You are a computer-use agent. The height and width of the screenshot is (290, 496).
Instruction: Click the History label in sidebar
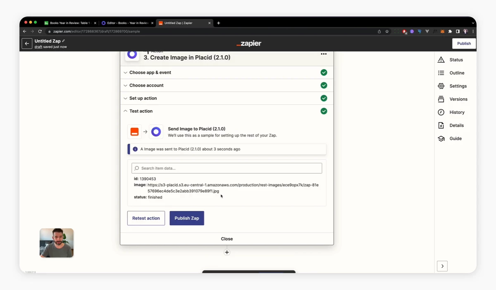pyautogui.click(x=457, y=112)
